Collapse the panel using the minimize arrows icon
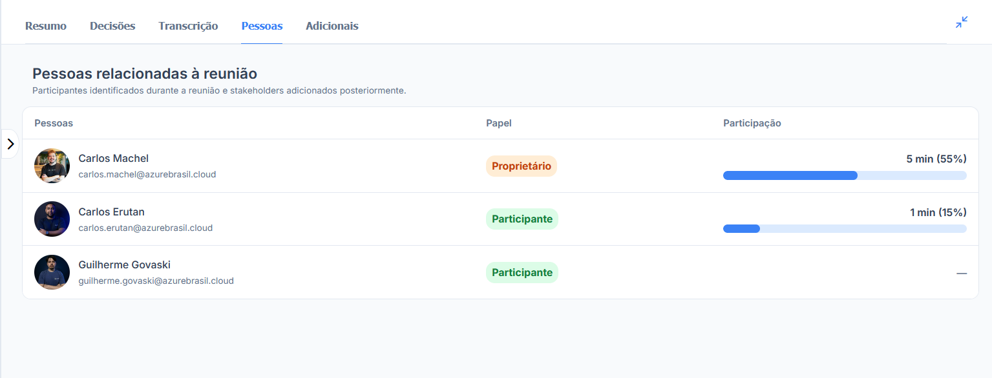Viewport: 992px width, 378px height. pyautogui.click(x=962, y=23)
